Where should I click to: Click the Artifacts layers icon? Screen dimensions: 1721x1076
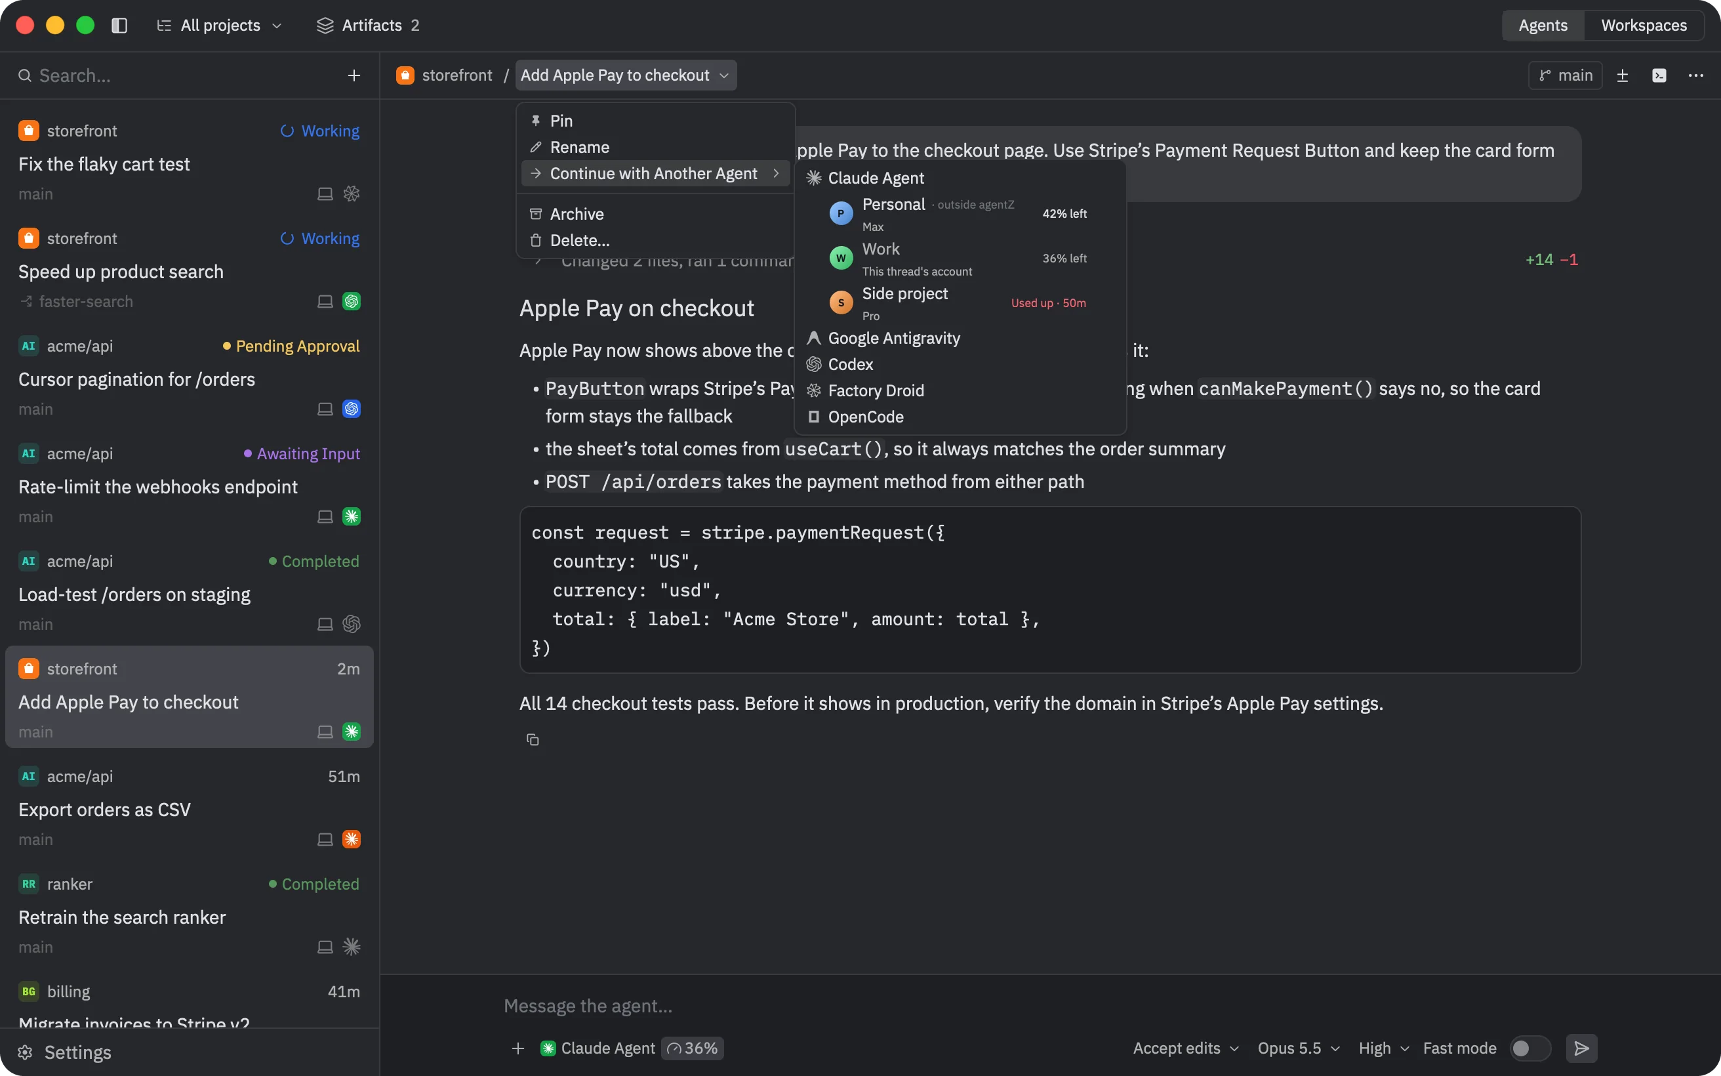pyautogui.click(x=325, y=26)
